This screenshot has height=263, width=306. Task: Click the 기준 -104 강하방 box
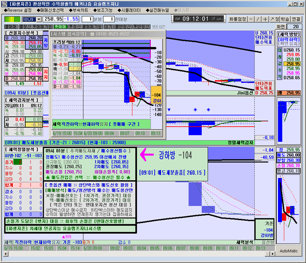264,229
